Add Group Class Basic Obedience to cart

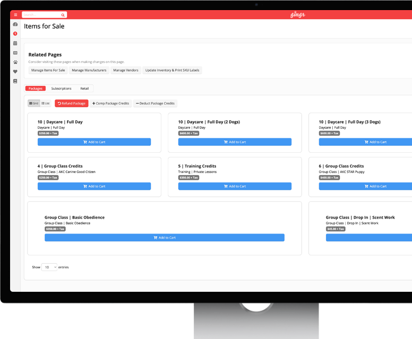tap(165, 238)
